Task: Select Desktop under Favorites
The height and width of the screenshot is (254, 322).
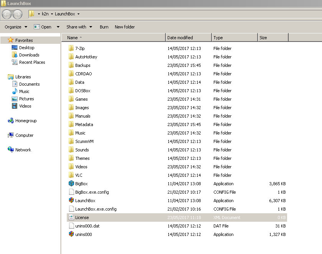Action: click(27, 48)
